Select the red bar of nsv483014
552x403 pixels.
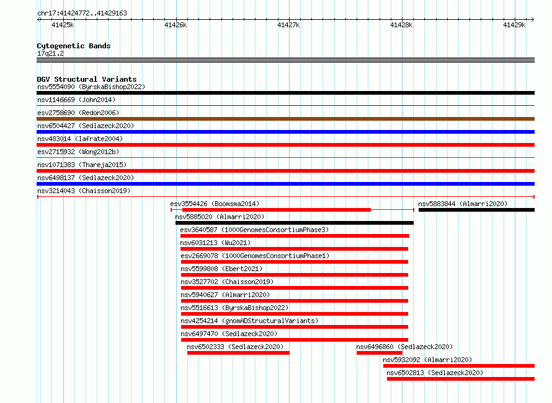[x=285, y=145]
